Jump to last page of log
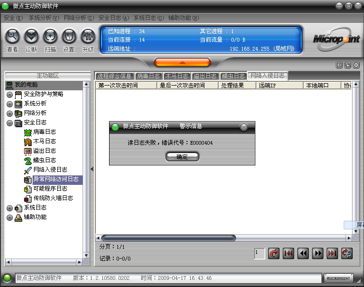The image size is (364, 287). pyautogui.click(x=332, y=253)
